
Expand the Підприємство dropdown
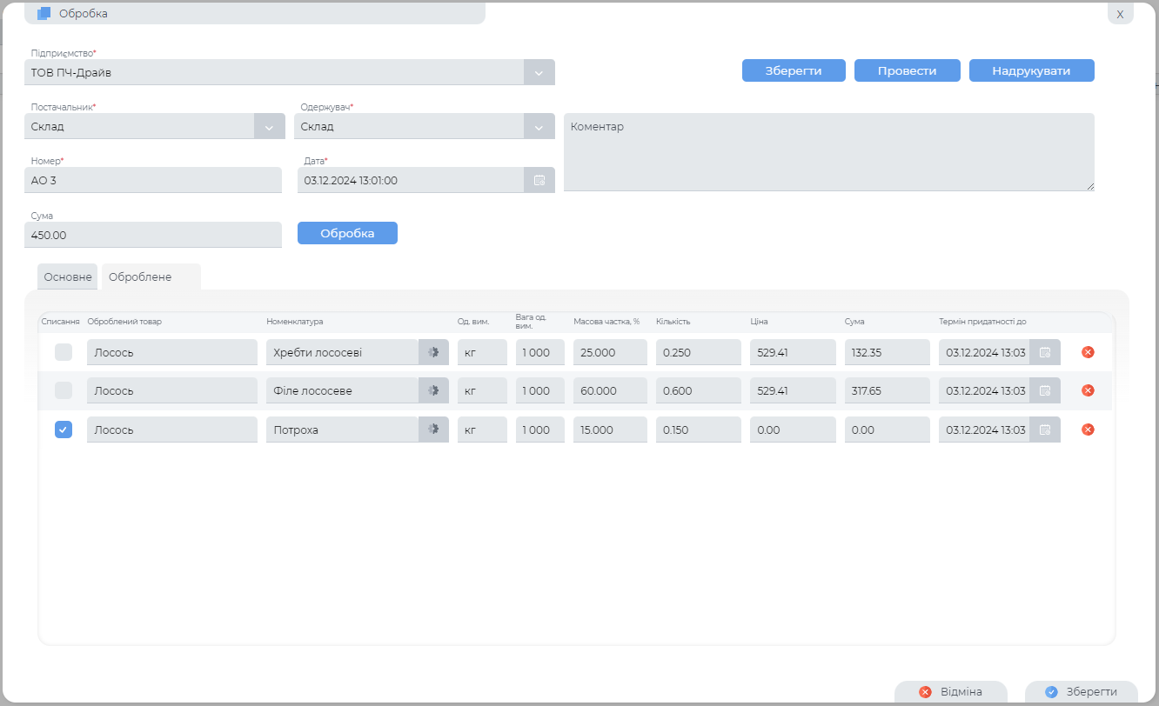point(539,72)
